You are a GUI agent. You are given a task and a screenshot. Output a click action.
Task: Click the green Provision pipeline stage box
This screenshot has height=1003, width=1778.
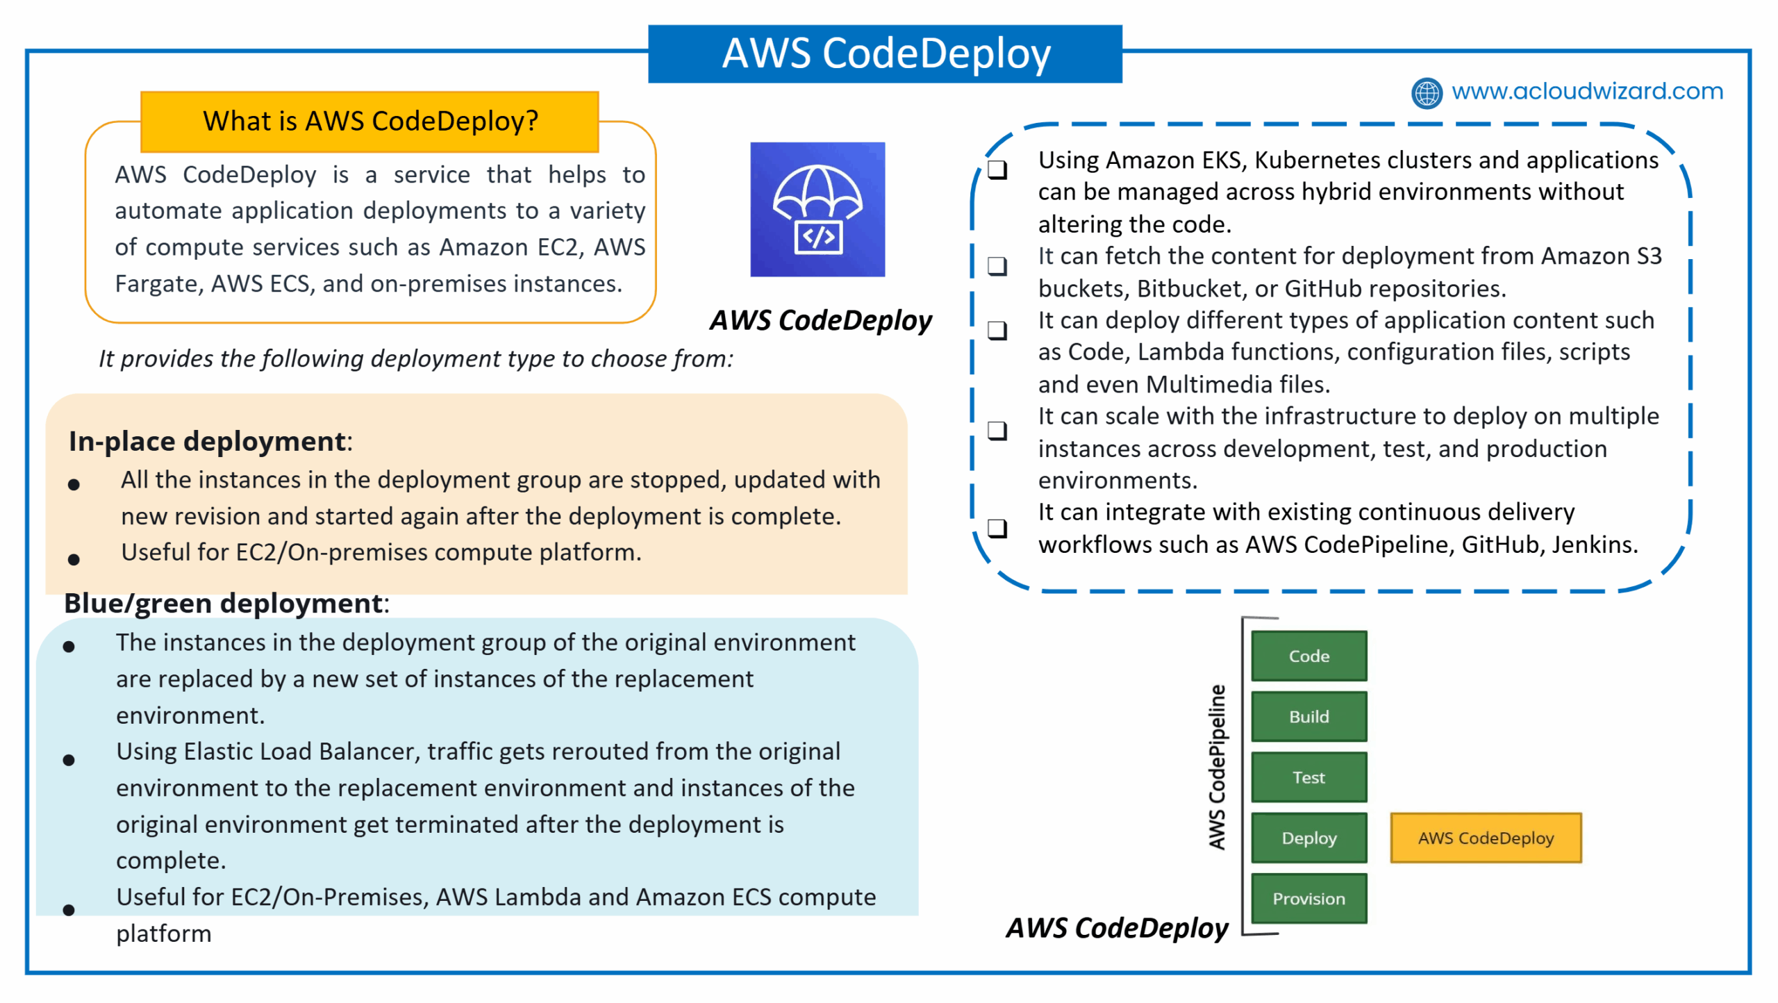1309,898
